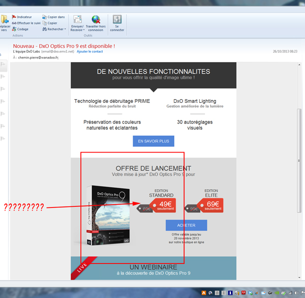Screen dimensions: 305x298
Task: Click the red McAfee tray icon
Action: tap(243, 292)
